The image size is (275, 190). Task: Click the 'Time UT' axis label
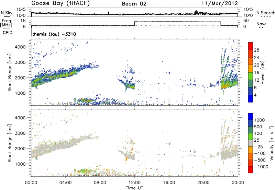tap(134, 188)
